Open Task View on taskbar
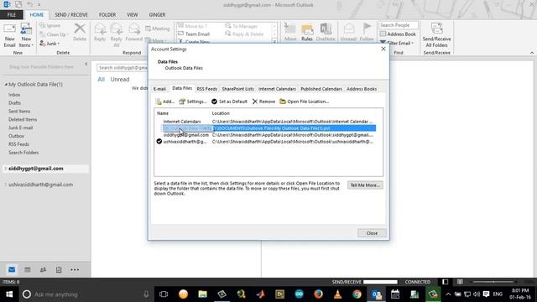The image size is (537, 302). click(164, 294)
